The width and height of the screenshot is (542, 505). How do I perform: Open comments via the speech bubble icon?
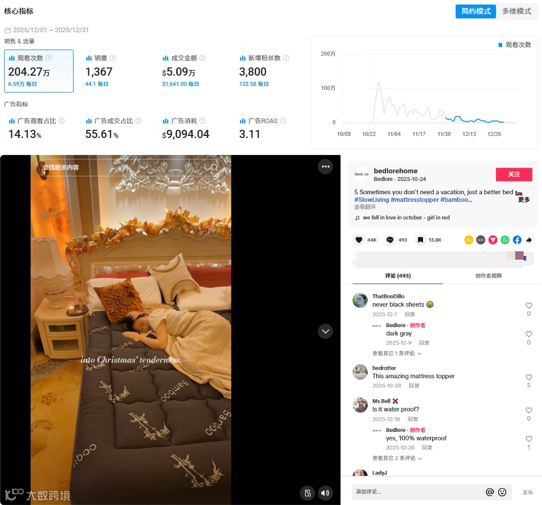coord(390,240)
